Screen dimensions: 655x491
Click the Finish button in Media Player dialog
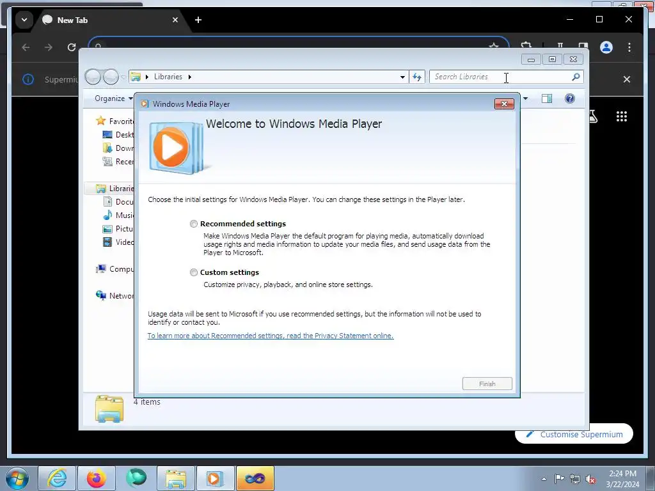pos(487,384)
